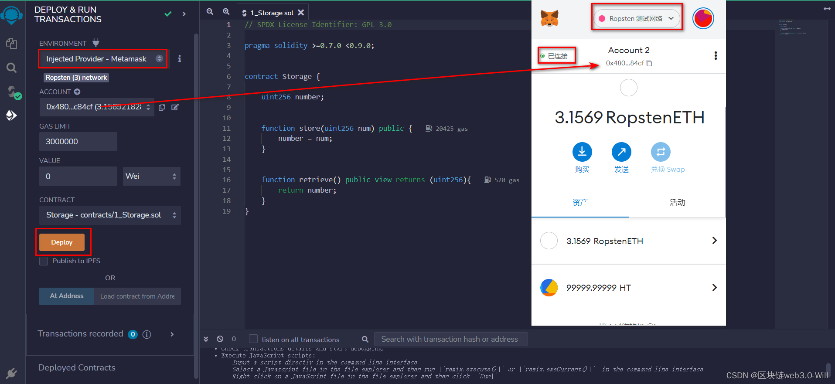835x384 pixels.
Task: Click the At Address button
Action: pos(66,296)
